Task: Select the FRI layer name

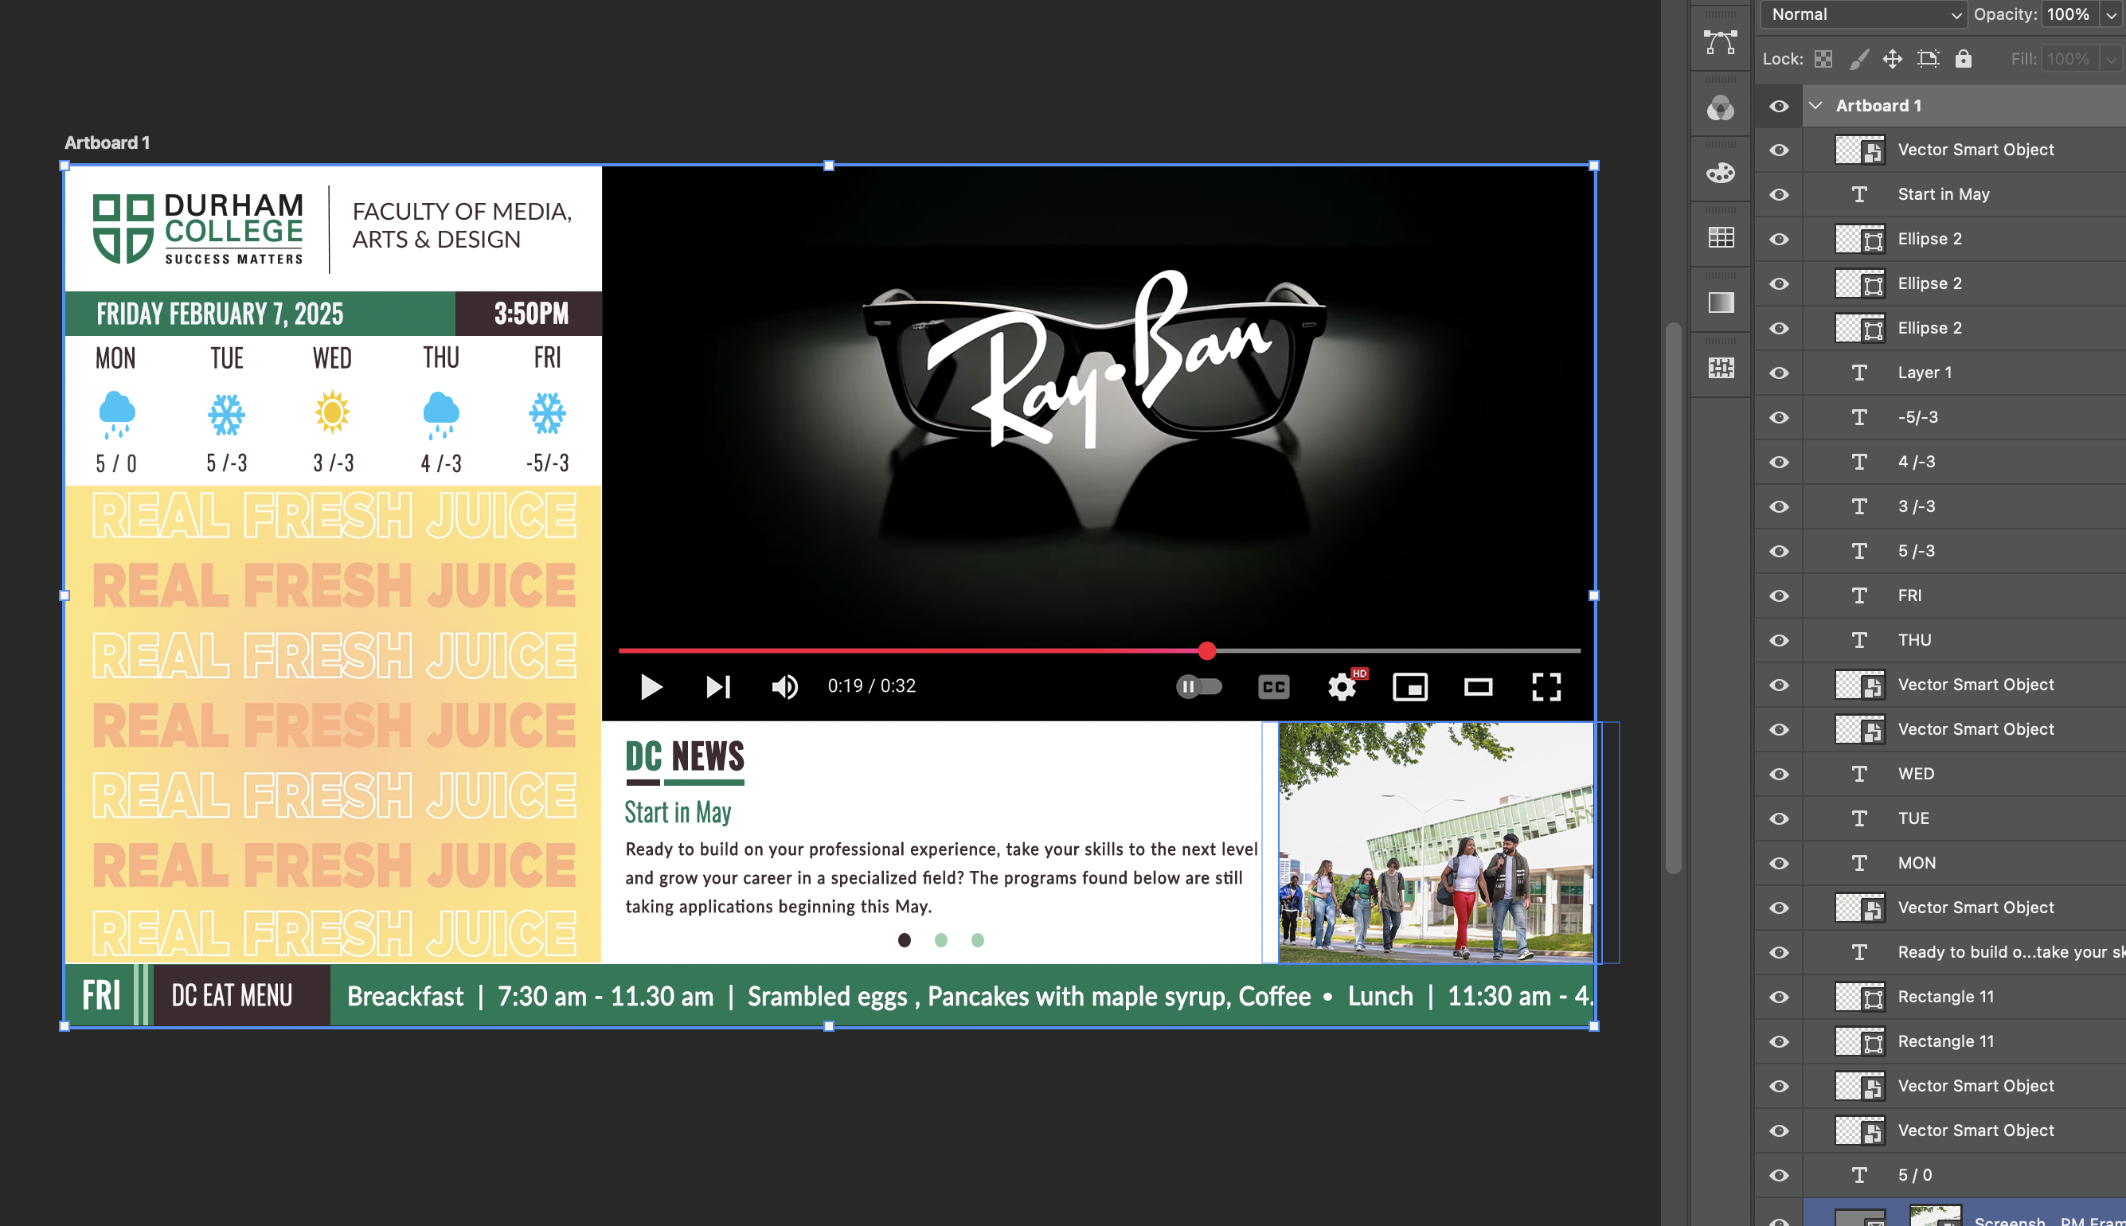Action: pos(1909,596)
